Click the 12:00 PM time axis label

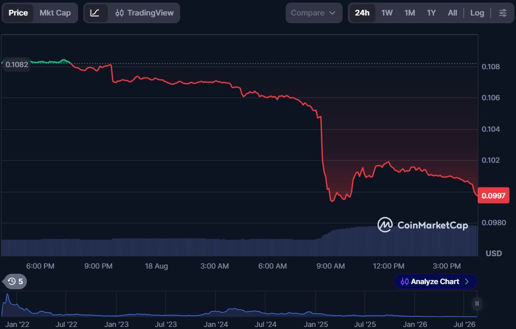(388, 266)
